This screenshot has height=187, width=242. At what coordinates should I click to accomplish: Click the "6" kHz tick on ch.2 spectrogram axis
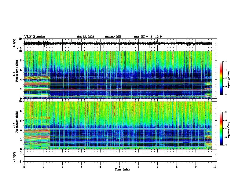(x=21, y=120)
